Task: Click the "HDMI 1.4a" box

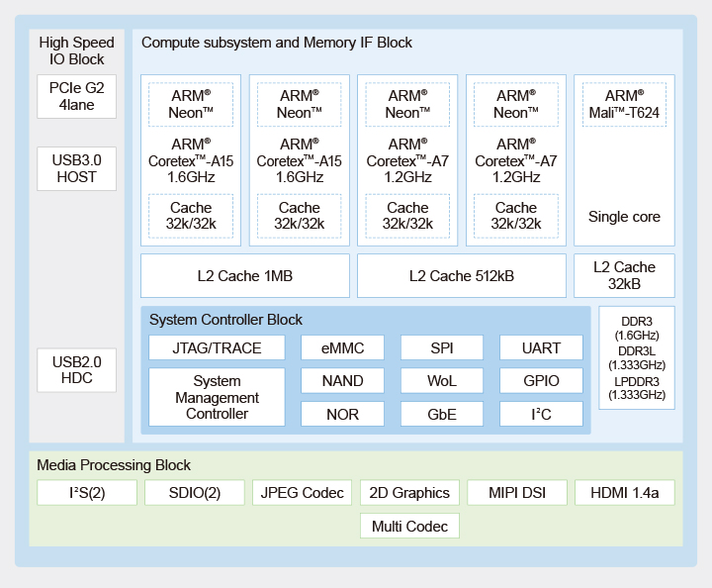Action: point(625,493)
